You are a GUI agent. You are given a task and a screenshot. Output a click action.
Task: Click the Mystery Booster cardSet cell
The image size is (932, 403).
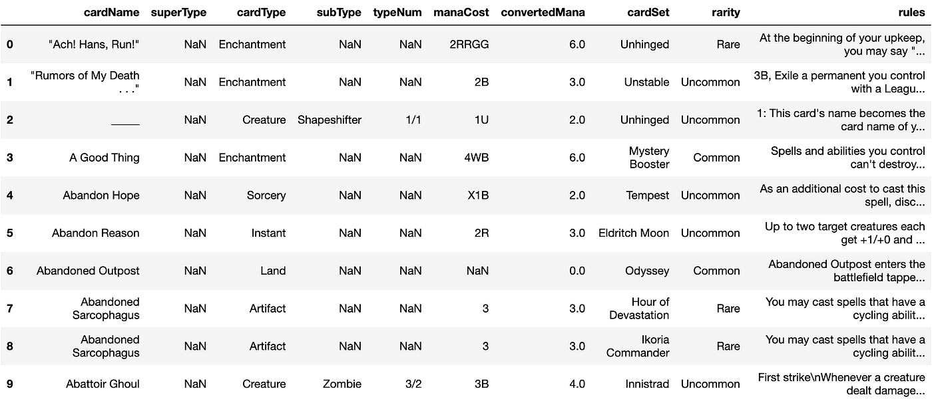[649, 158]
